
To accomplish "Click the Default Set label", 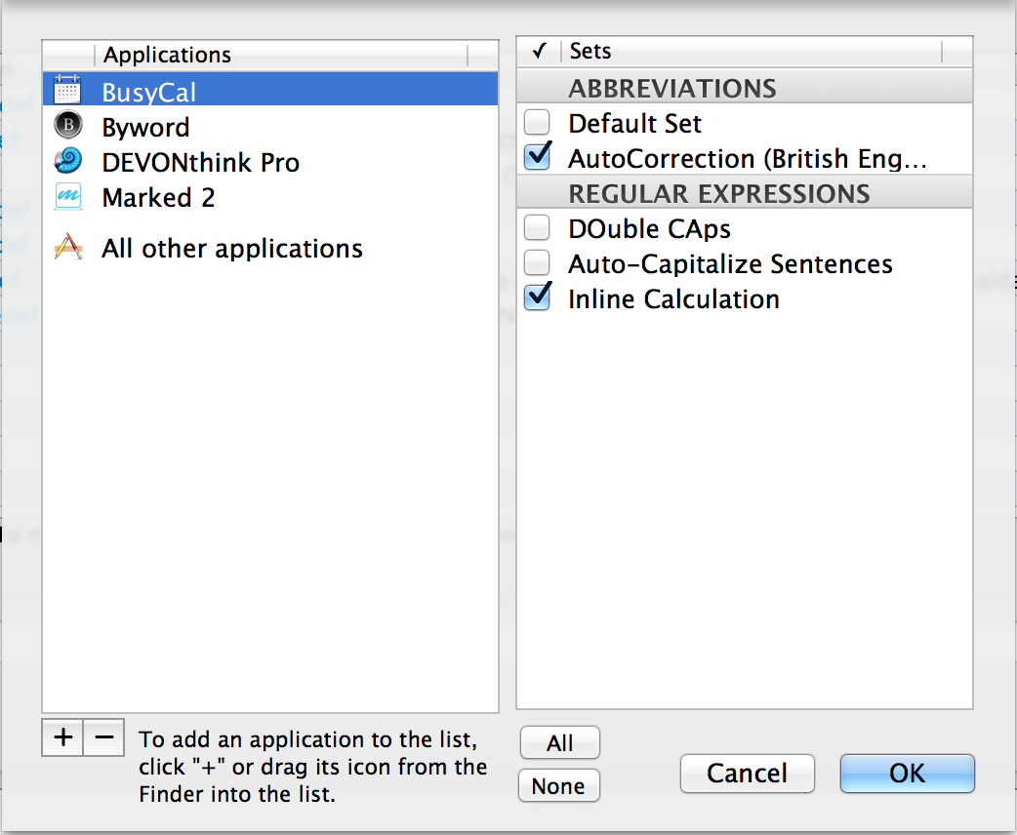I will pyautogui.click(x=634, y=123).
